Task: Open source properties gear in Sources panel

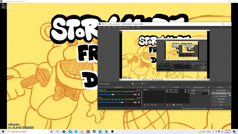Action: pos(174,105)
